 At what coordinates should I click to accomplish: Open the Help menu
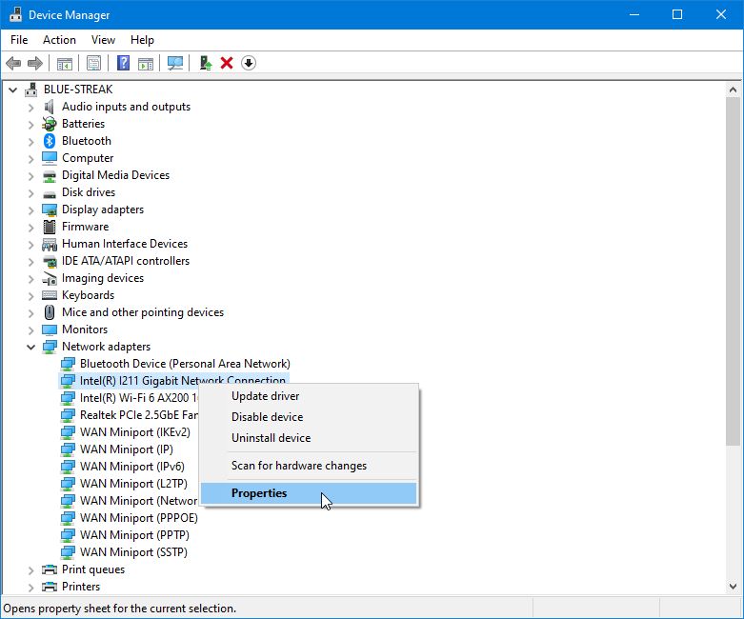142,40
